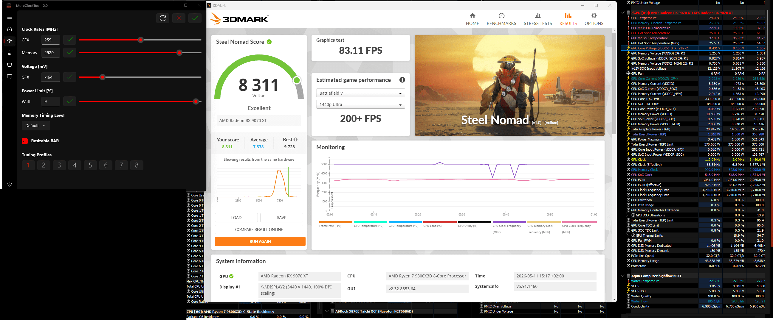773x320 pixels.
Task: Click the GFX voltage input field showing -164
Action: [x=50, y=77]
